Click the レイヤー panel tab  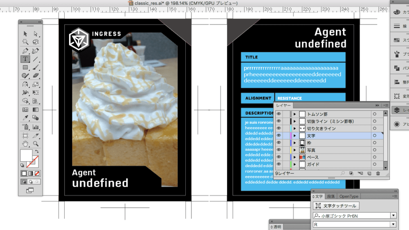(283, 105)
